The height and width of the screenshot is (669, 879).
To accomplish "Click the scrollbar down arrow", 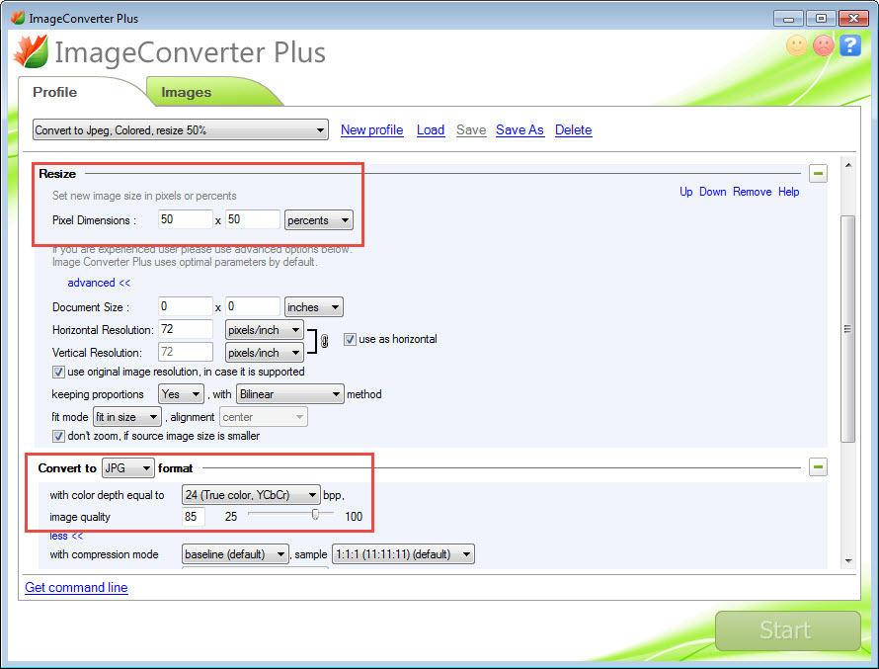I will tap(848, 560).
